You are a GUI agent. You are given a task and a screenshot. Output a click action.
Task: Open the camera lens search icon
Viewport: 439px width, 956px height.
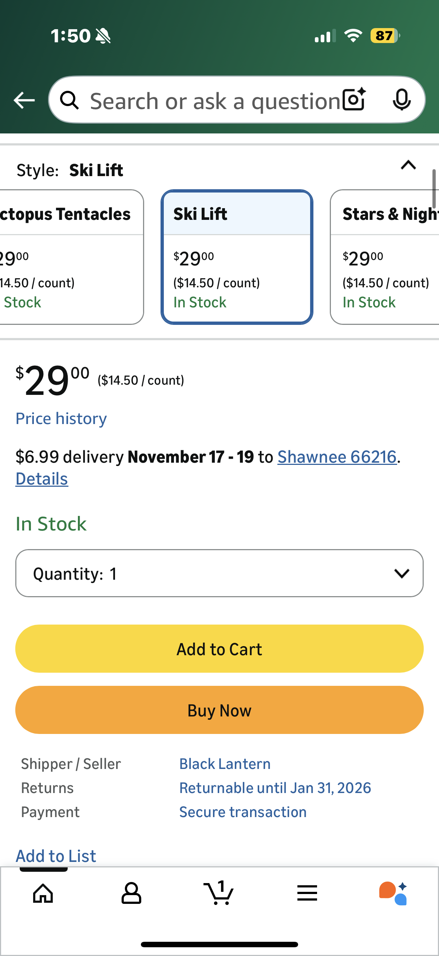click(354, 100)
